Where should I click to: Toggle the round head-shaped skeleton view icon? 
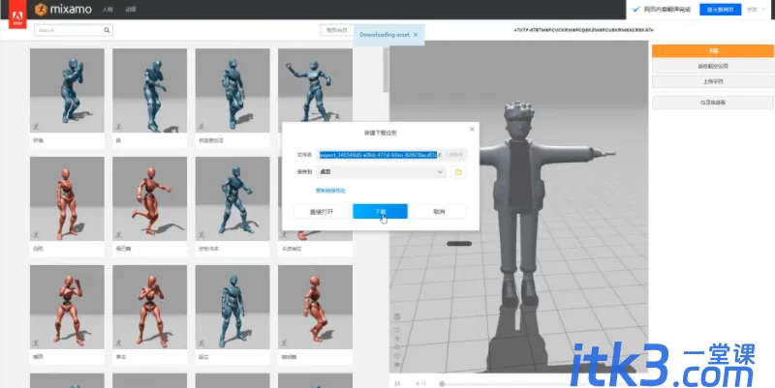(397, 316)
